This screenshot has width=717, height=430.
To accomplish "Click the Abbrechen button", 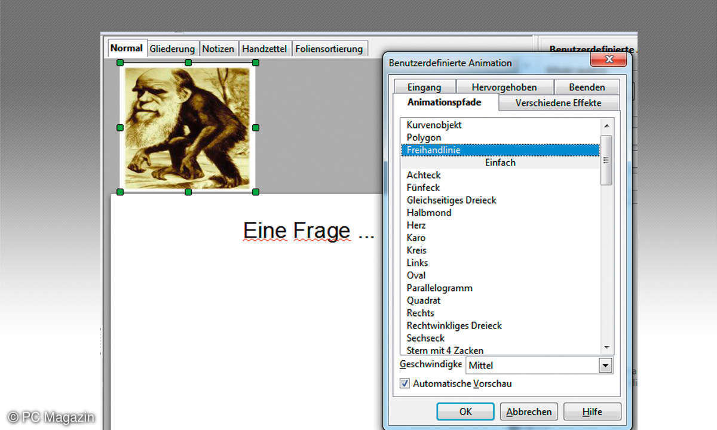I will (528, 411).
